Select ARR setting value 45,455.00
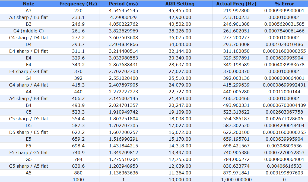This screenshot has height=182, width=308. point(180,11)
